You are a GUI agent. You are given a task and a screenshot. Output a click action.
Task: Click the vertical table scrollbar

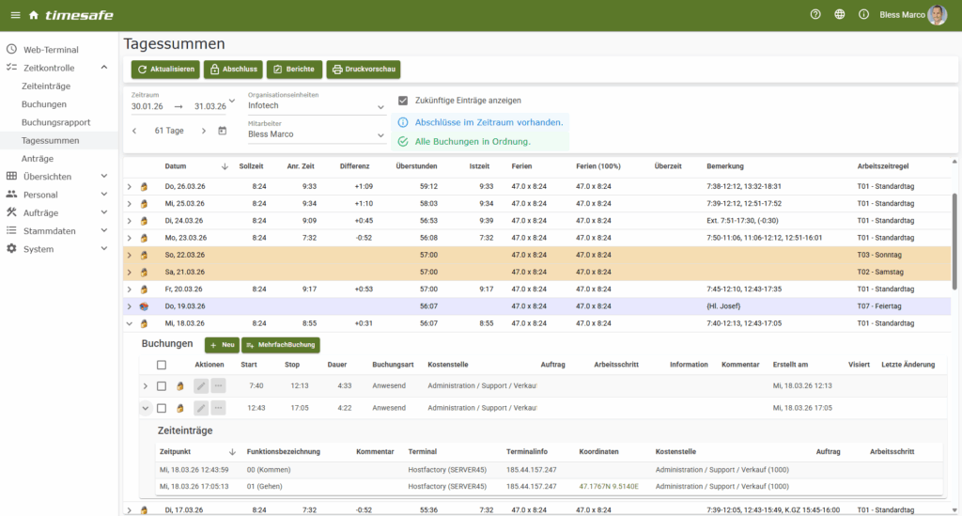(x=954, y=242)
